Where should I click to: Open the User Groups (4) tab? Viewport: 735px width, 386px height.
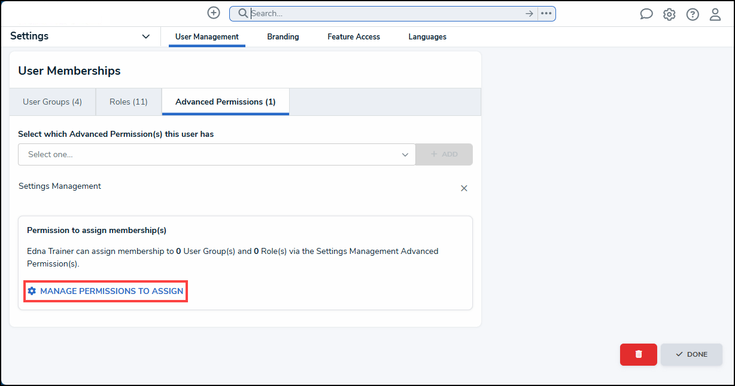click(x=53, y=102)
